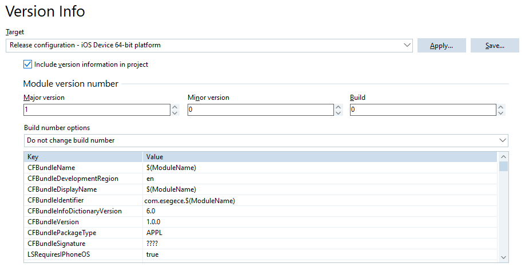Select the LSRequiresIPhoneOS value true
This screenshot has width=525, height=267.
[152, 254]
